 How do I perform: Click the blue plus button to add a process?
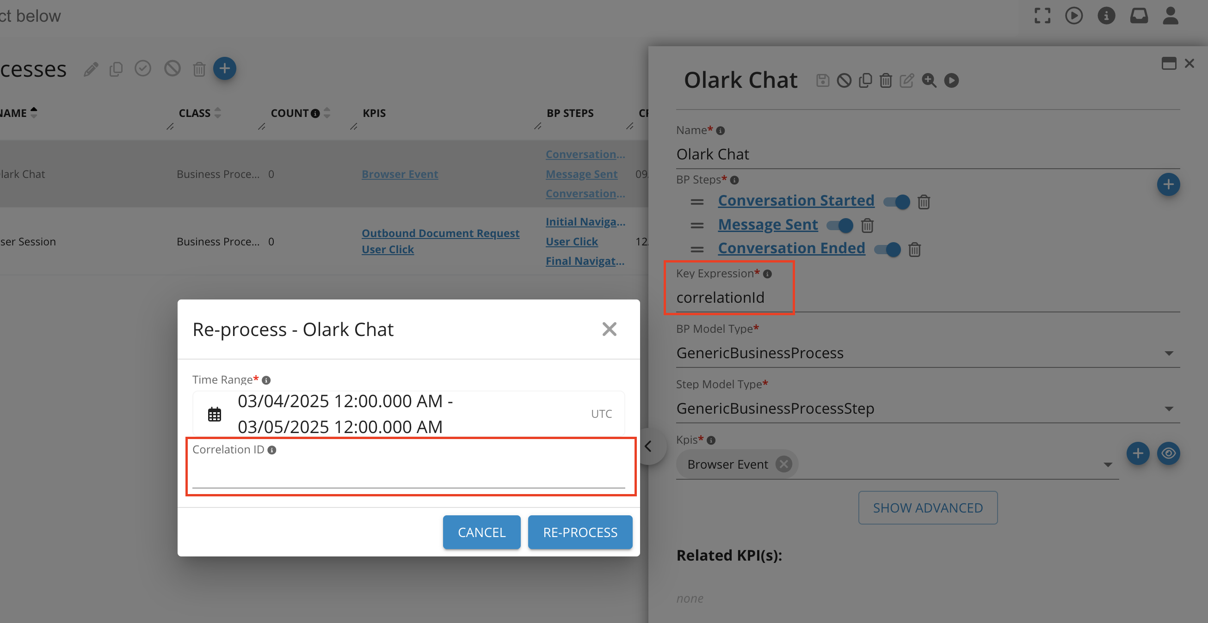coord(225,69)
